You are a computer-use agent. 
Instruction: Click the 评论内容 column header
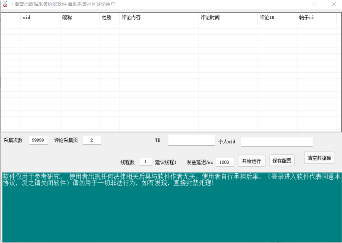[x=159, y=18]
